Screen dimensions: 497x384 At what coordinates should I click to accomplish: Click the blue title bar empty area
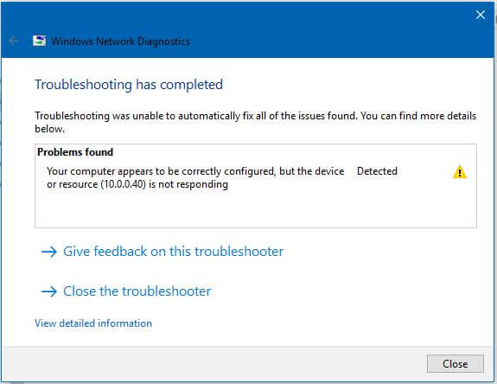click(x=317, y=32)
